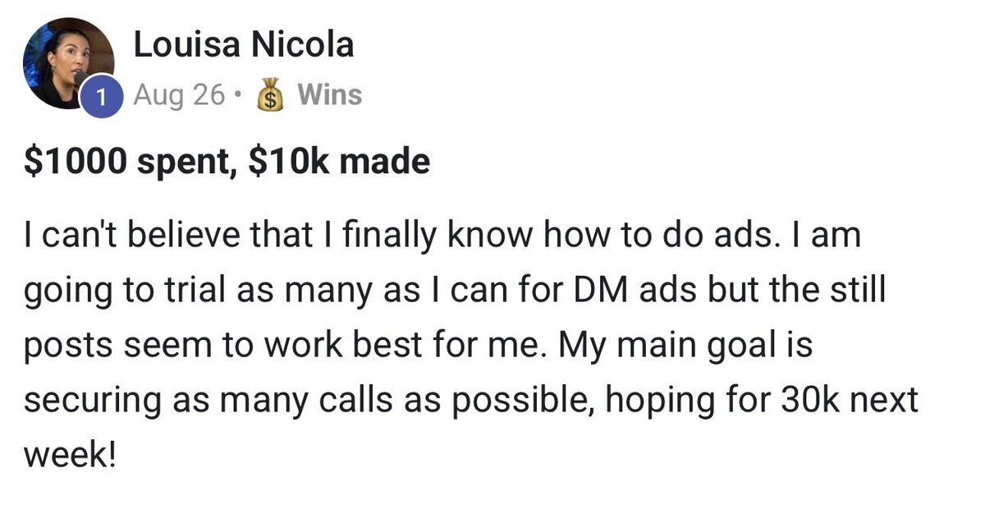Open the Wins category label
This screenshot has width=985, height=505.
(328, 95)
